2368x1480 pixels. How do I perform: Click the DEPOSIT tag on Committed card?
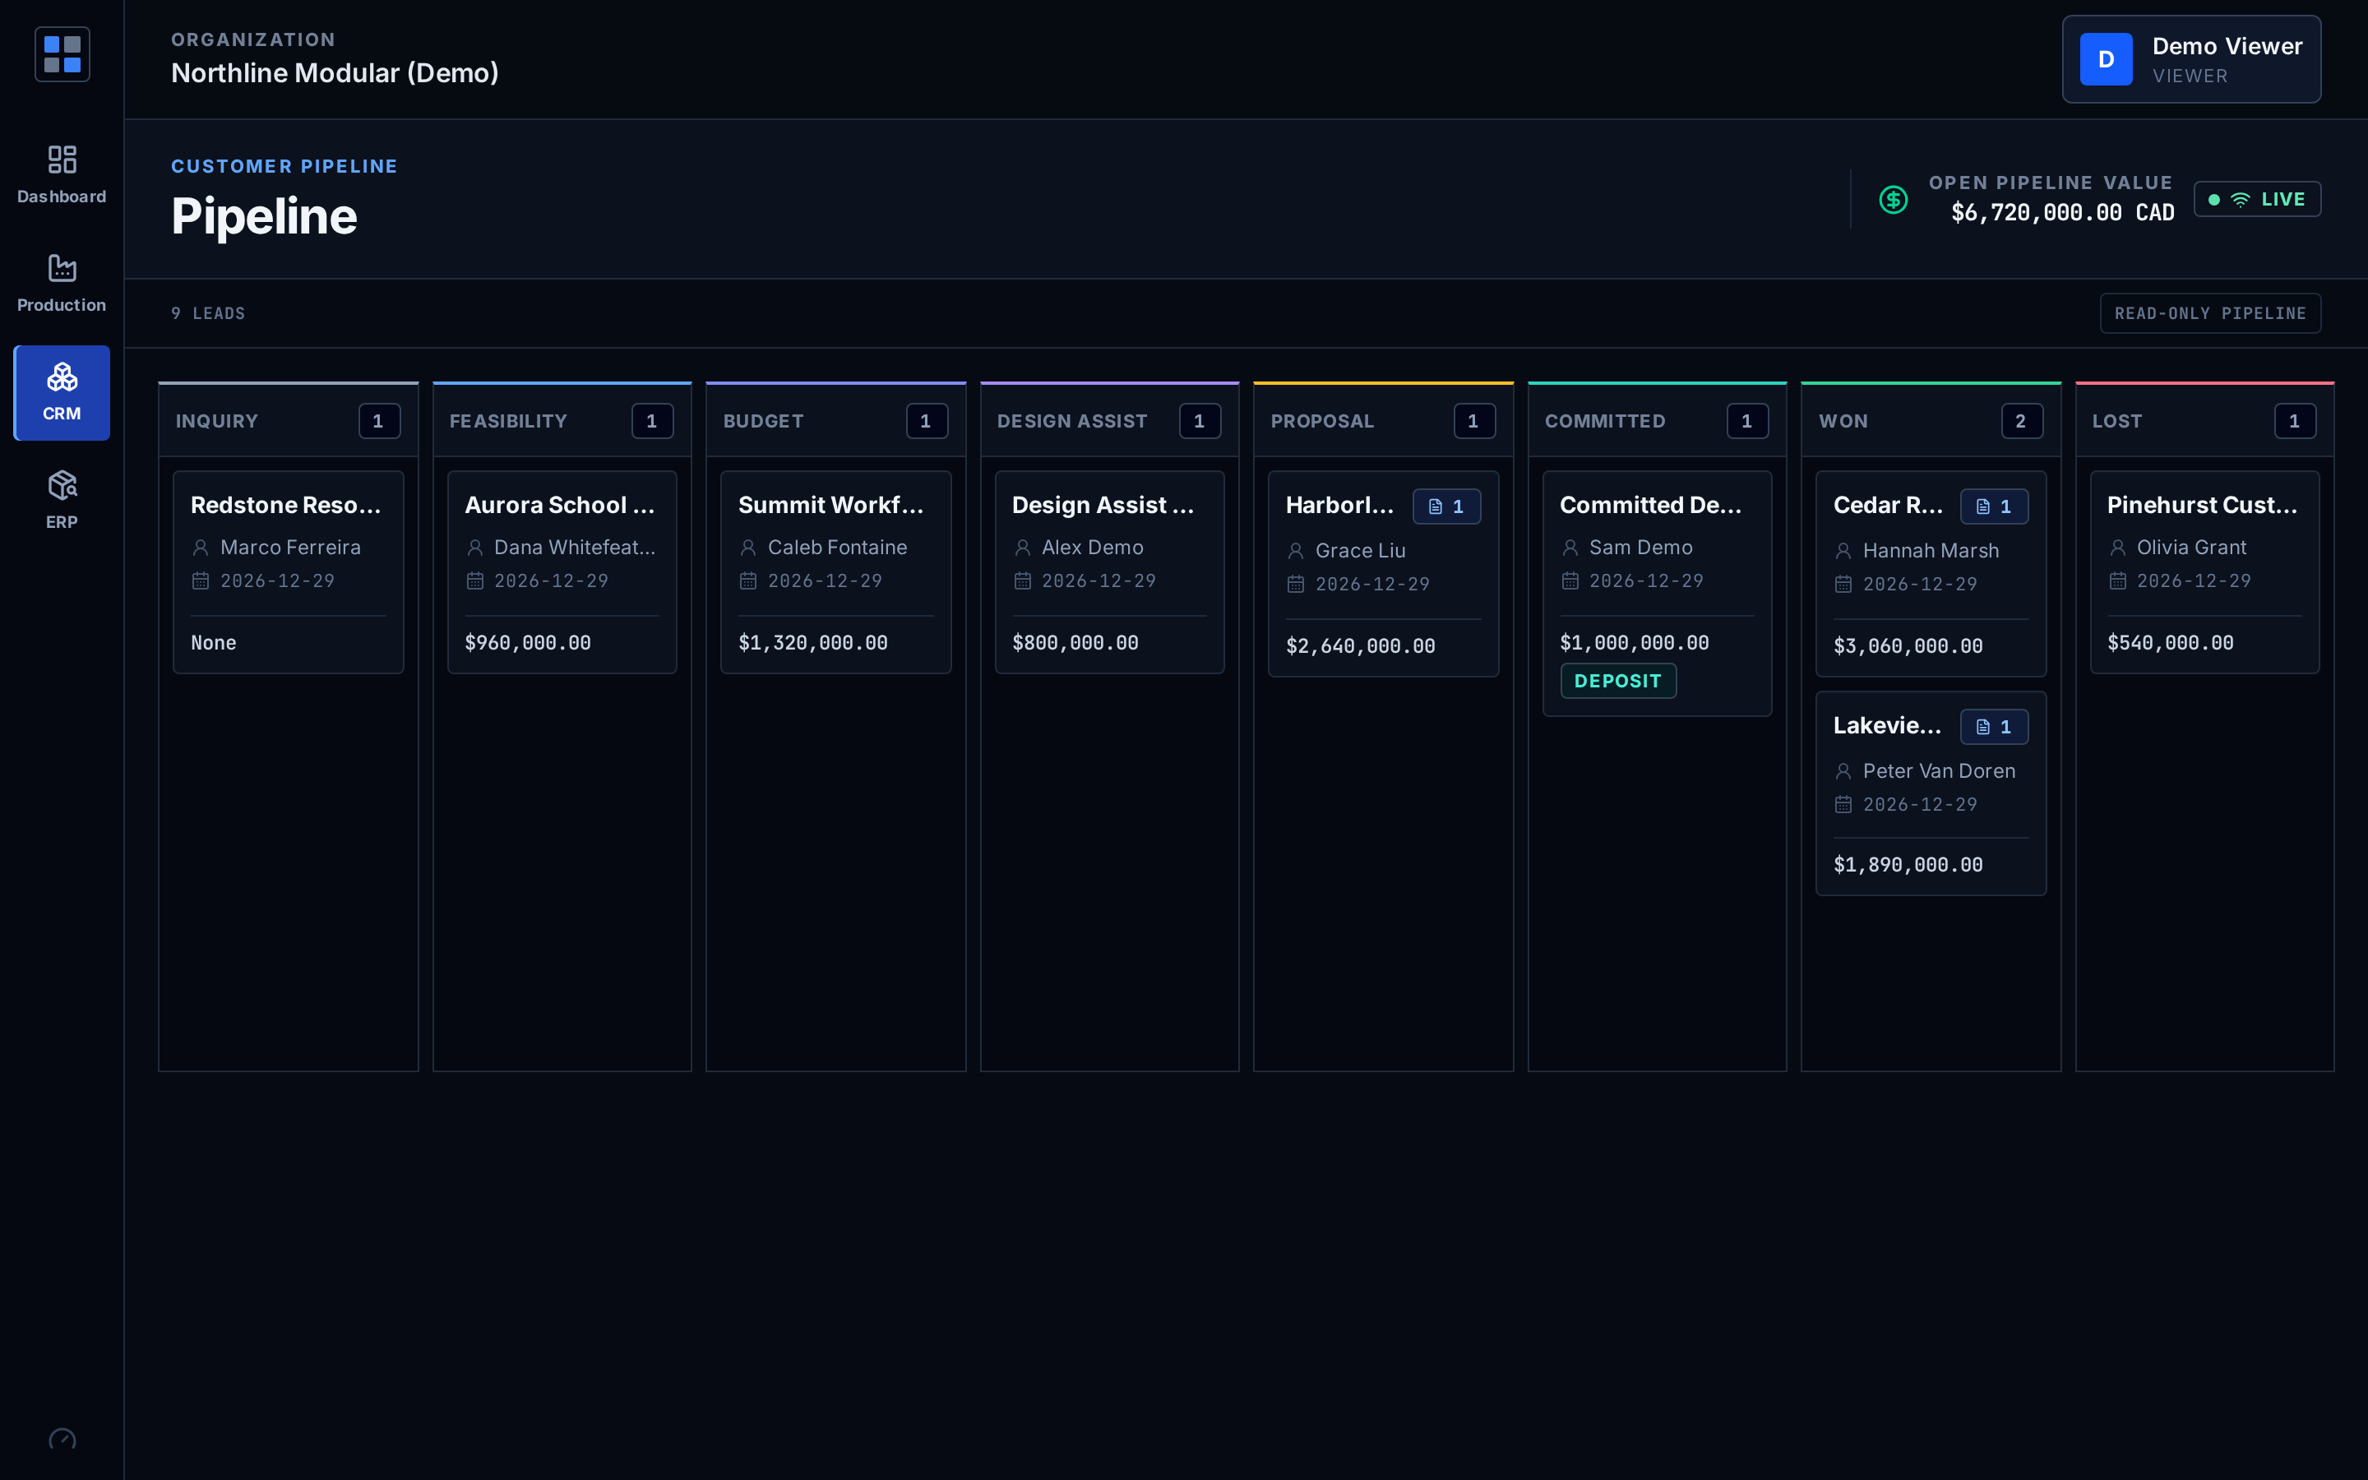point(1617,682)
